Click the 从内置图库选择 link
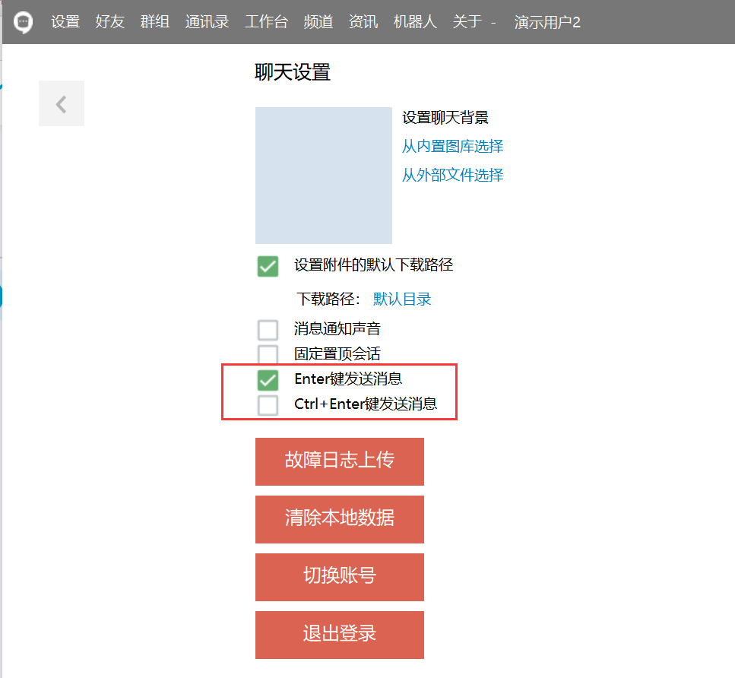Viewport: 735px width, 678px height. pos(452,146)
